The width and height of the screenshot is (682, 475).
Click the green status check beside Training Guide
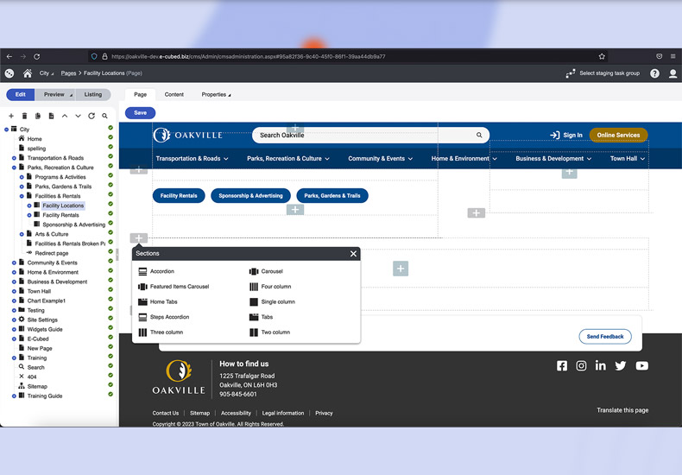[111, 396]
